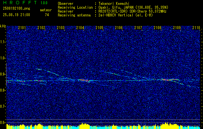The width and height of the screenshot is (203, 129).
Task: Click the Ogaki, Gifu, JAPAN location text
Action: pos(133,7)
